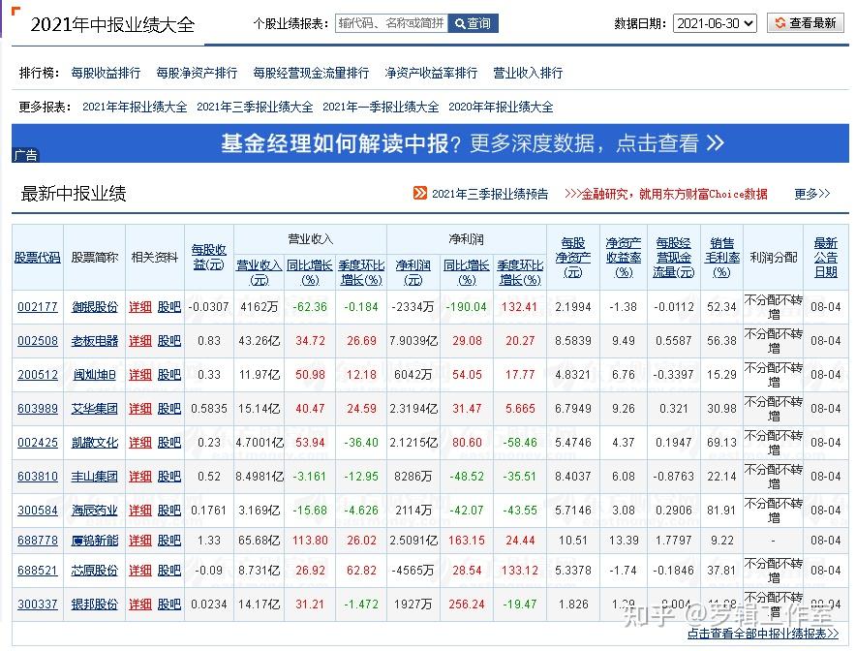Sort table by 股票代码 column header
The width and height of the screenshot is (856, 651).
click(37, 258)
